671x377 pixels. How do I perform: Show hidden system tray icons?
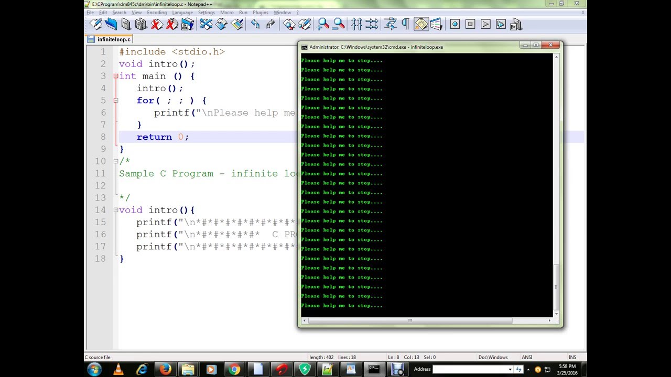(528, 369)
